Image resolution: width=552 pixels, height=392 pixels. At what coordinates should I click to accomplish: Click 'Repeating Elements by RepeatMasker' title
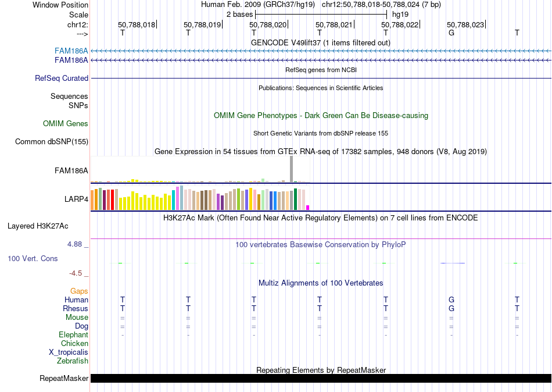[x=321, y=370]
